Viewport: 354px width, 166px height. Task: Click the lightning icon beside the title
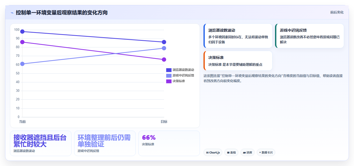pyautogui.click(x=12, y=13)
